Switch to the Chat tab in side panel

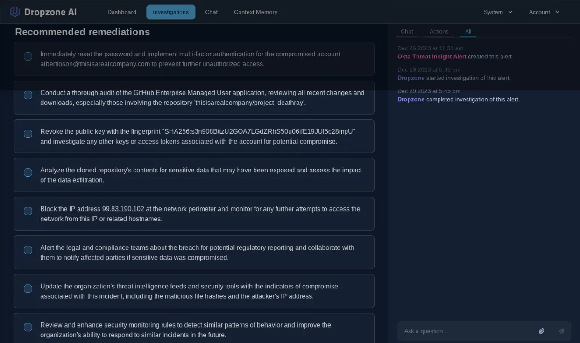407,31
